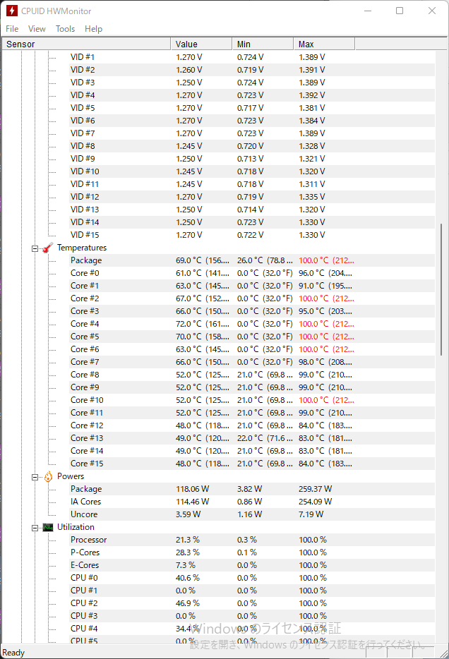Image resolution: width=449 pixels, height=659 pixels.
Task: Select the Package temperature row
Action: point(86,260)
